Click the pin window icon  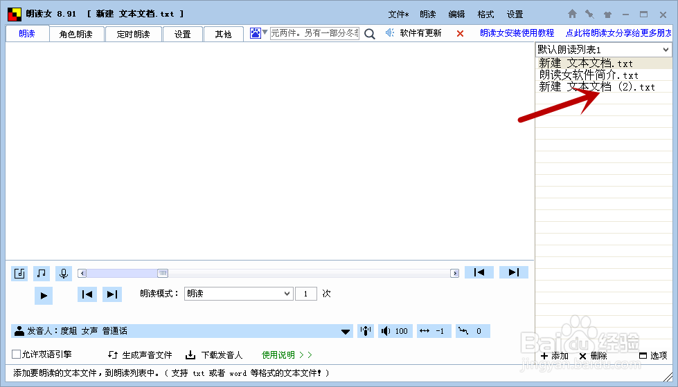coord(589,14)
